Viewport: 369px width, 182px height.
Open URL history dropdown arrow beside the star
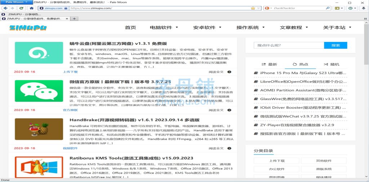[x=258, y=8]
